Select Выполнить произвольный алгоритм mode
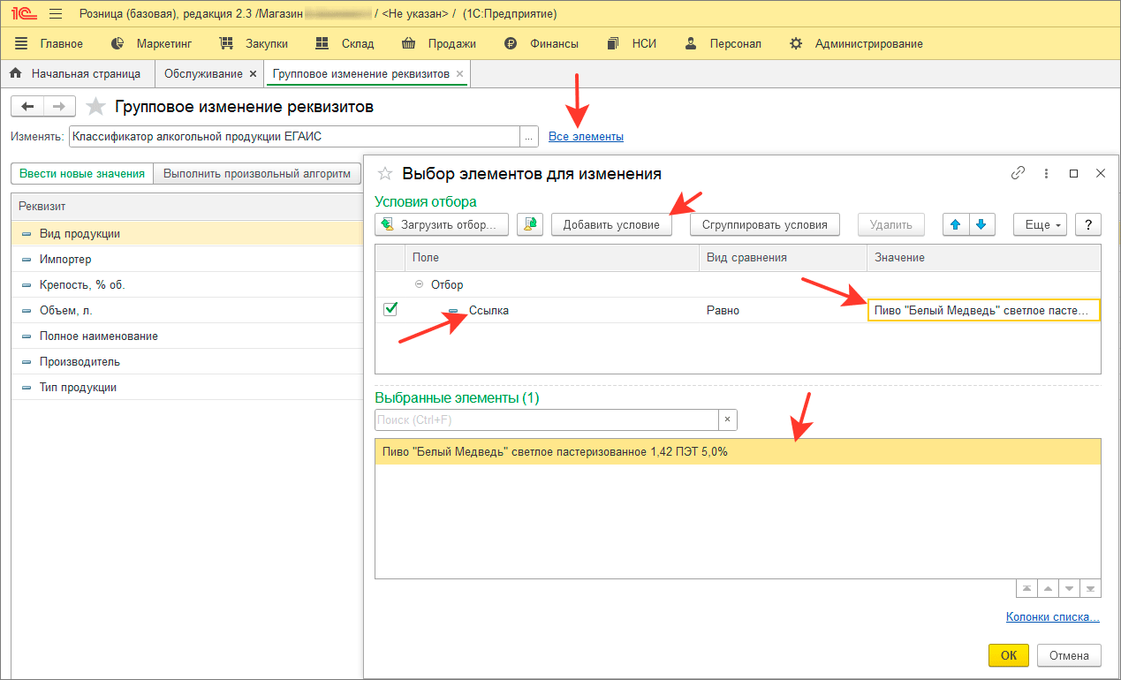Screen dimensions: 1121x680 tap(257, 174)
